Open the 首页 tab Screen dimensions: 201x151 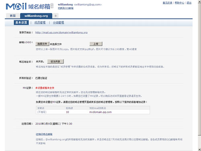[x=13, y=16]
